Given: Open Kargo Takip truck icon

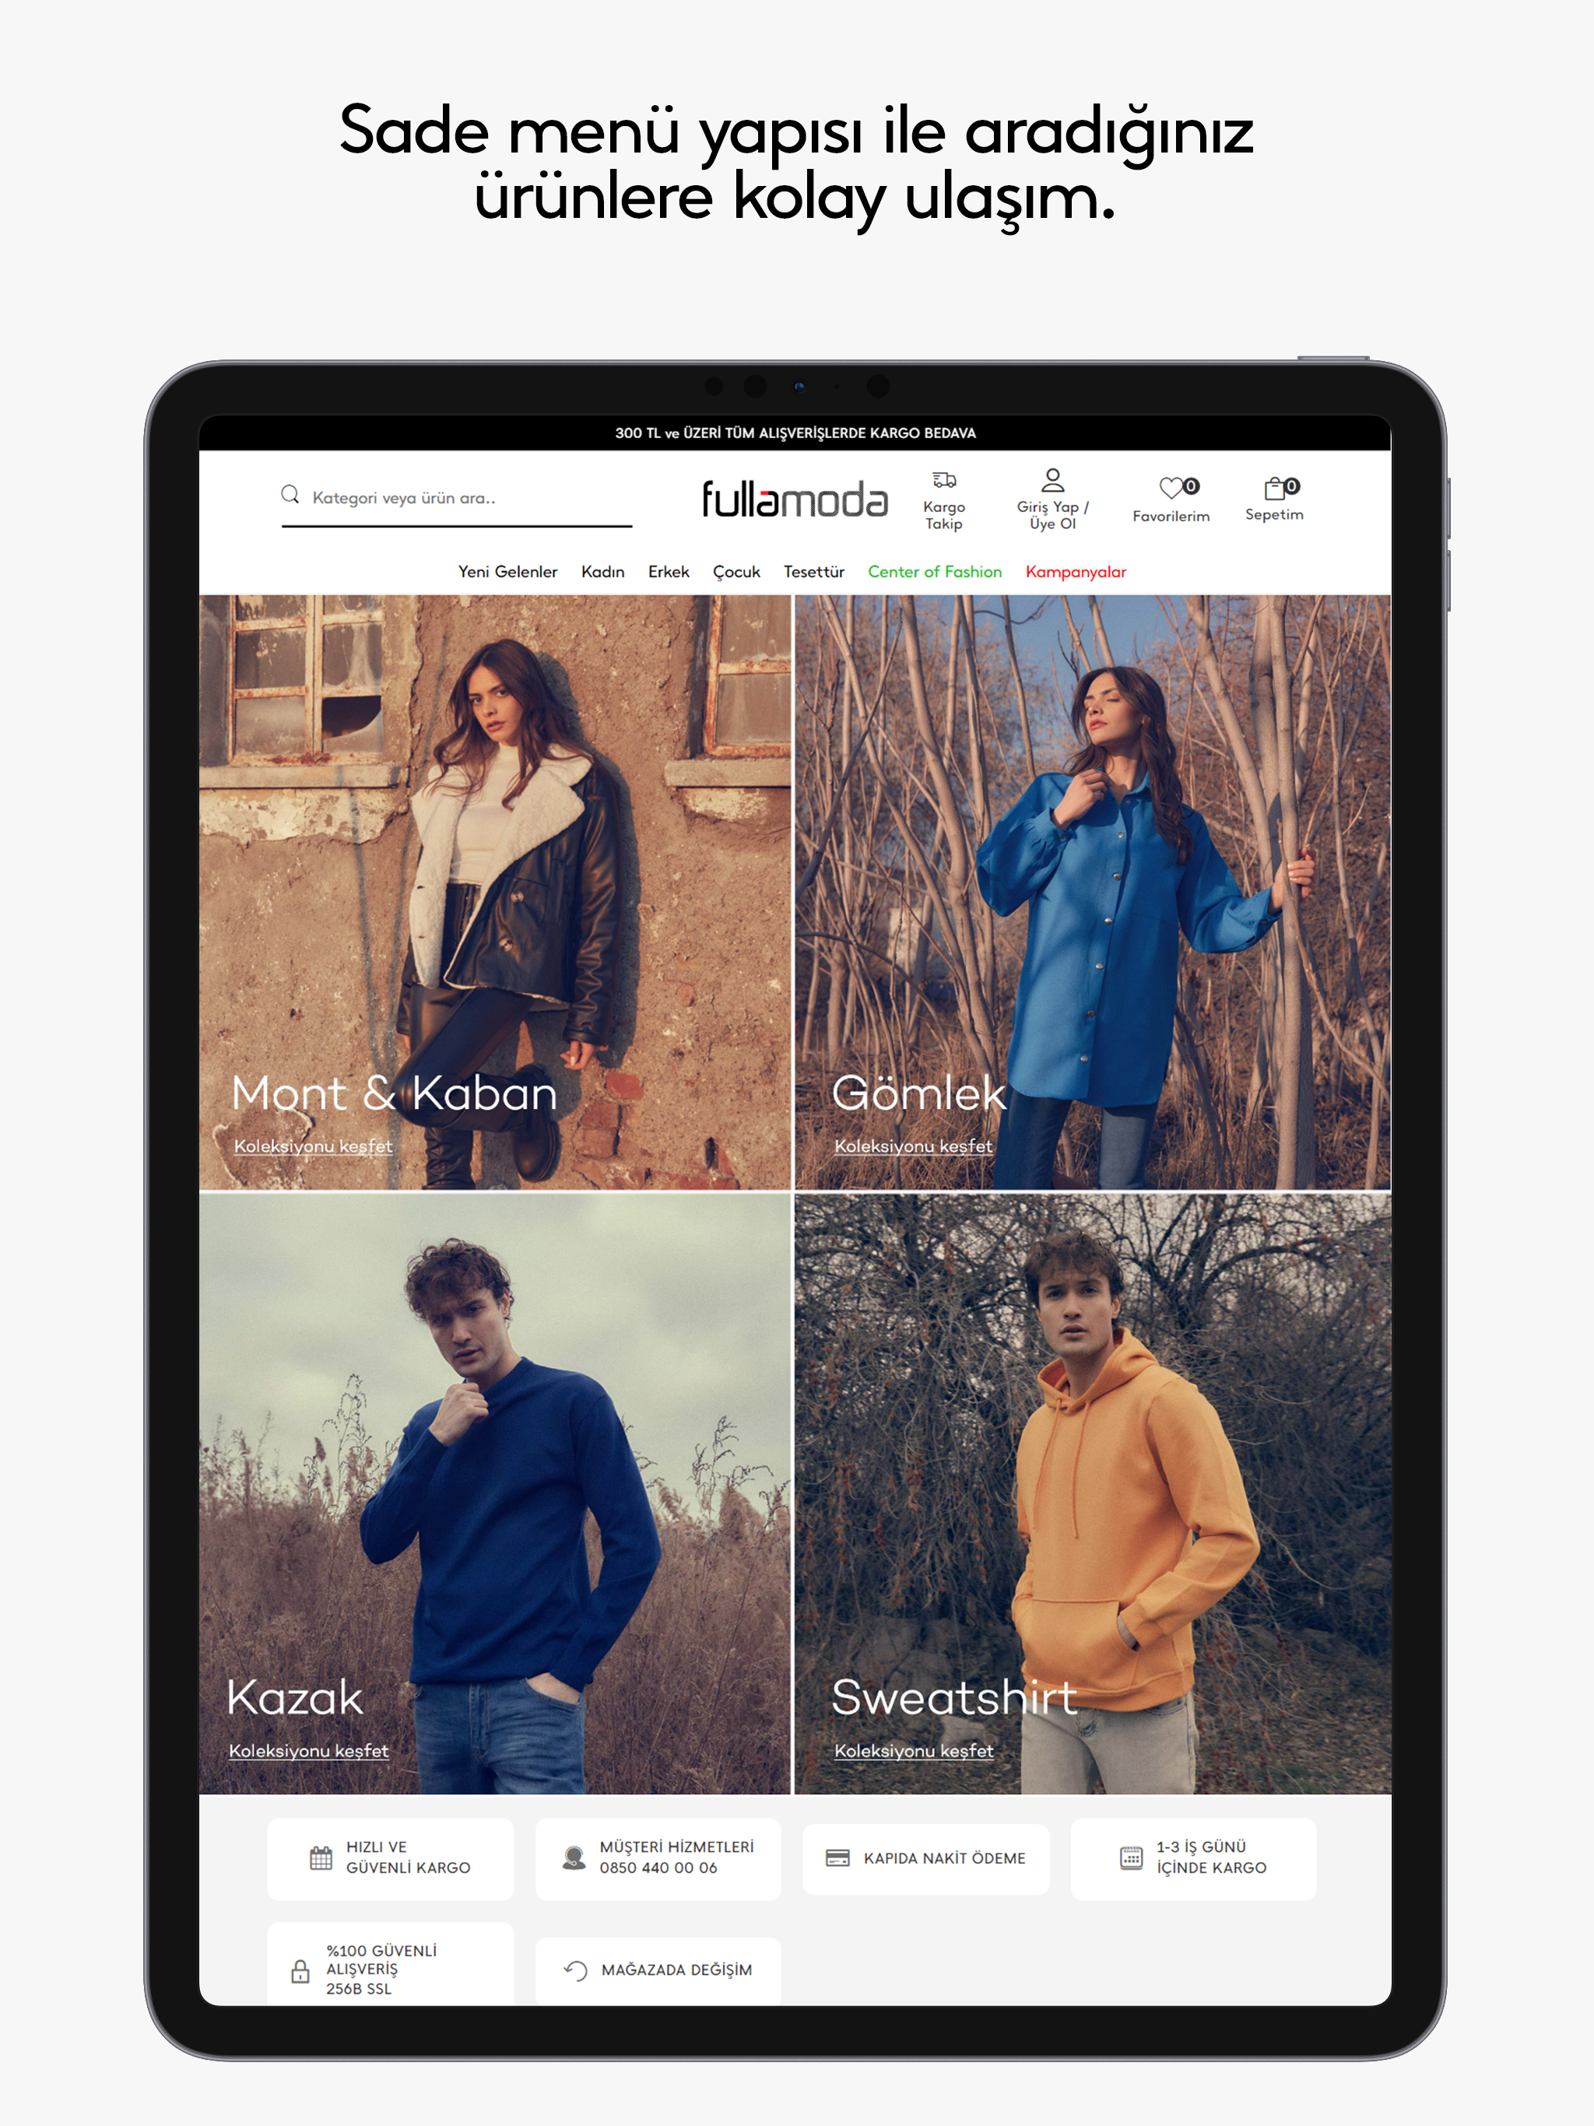Looking at the screenshot, I should pyautogui.click(x=944, y=481).
